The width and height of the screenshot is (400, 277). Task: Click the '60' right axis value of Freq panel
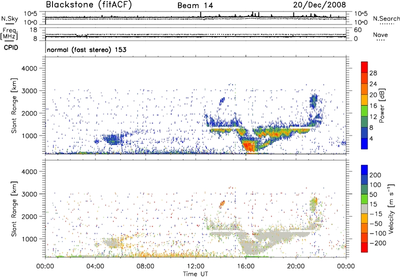tap(357, 30)
